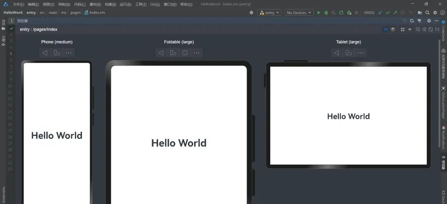Start debugging with the green bug icon
This screenshot has width=447, height=204.
326,13
